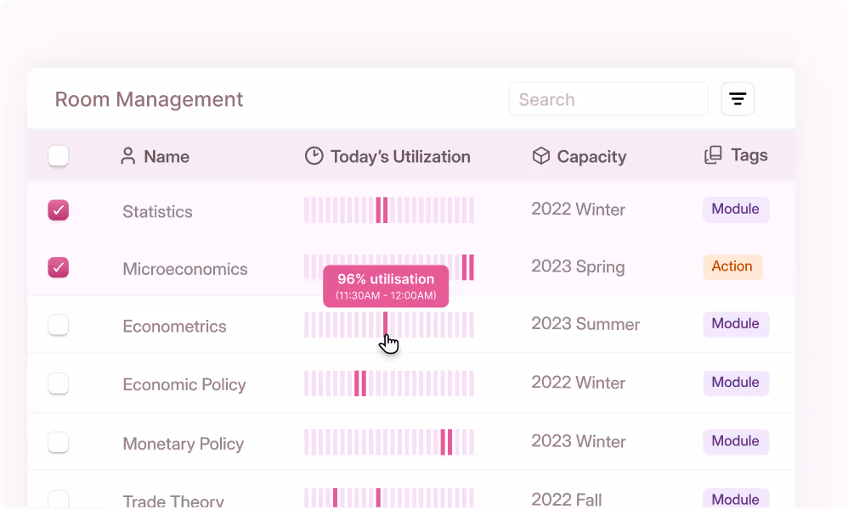
Task: Click the stacked pages icon beside Tags
Action: [x=714, y=155]
